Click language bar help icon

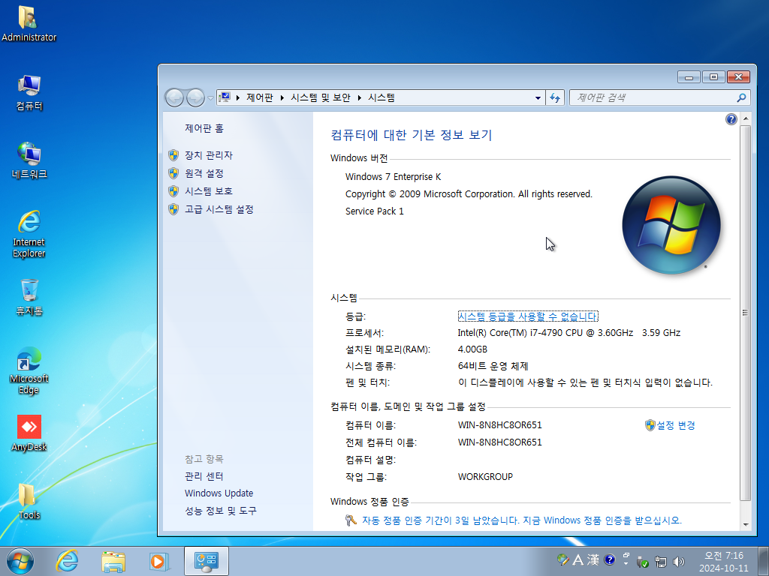[x=610, y=559]
